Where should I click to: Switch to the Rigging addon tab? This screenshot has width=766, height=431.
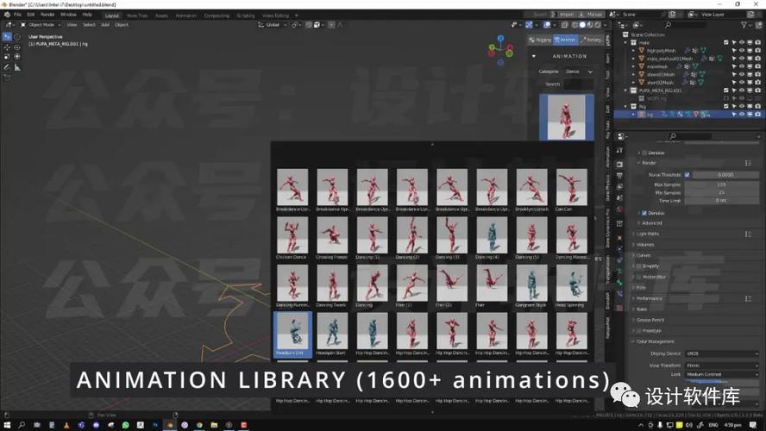pos(540,40)
